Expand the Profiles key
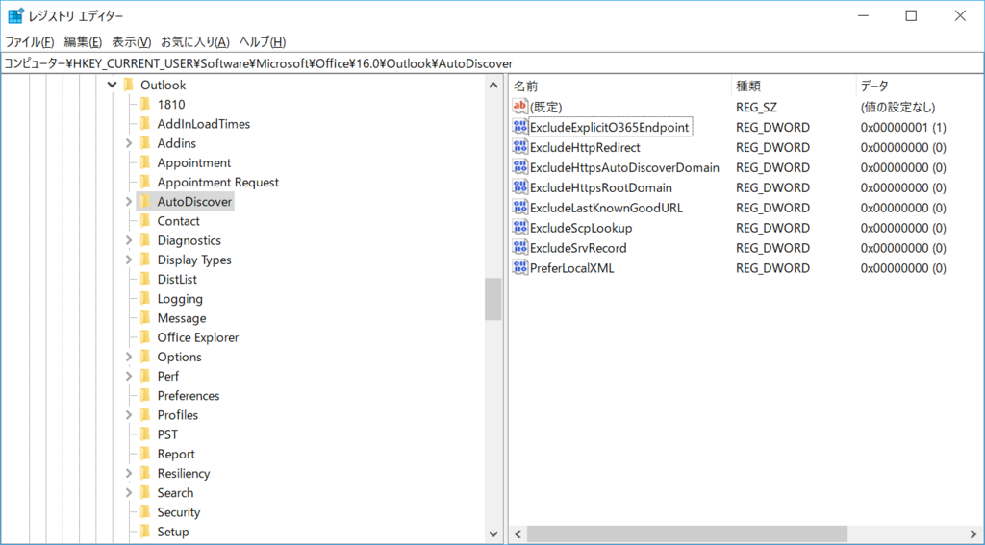The width and height of the screenshot is (985, 545). [129, 415]
